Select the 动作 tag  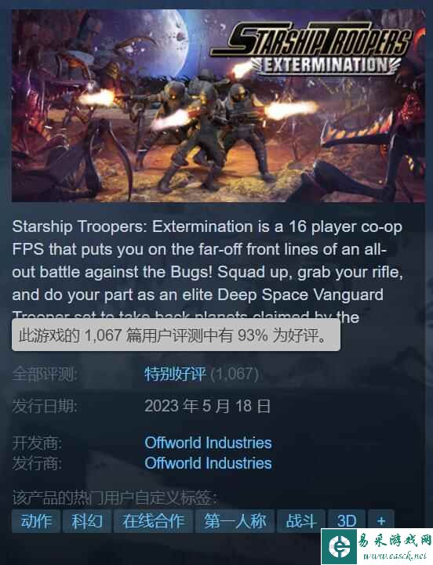[x=36, y=521]
